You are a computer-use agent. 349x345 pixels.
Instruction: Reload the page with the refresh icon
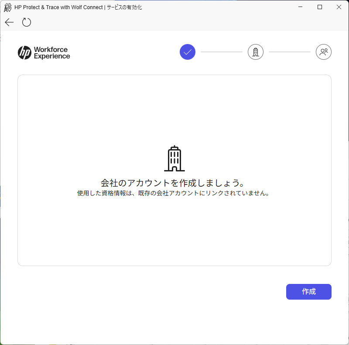[x=27, y=22]
